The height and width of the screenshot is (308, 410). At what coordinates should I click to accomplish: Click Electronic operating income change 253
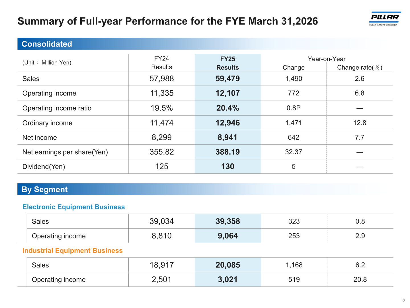(x=294, y=236)
